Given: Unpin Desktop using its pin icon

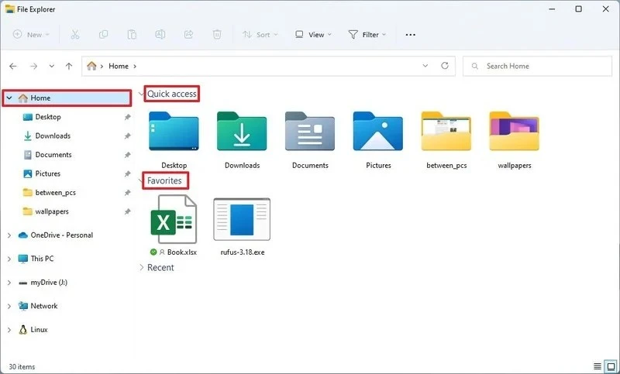Looking at the screenshot, I should click(128, 117).
